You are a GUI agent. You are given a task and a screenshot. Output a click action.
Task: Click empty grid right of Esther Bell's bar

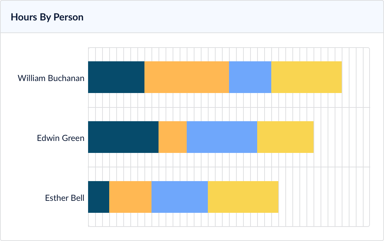click(323, 197)
